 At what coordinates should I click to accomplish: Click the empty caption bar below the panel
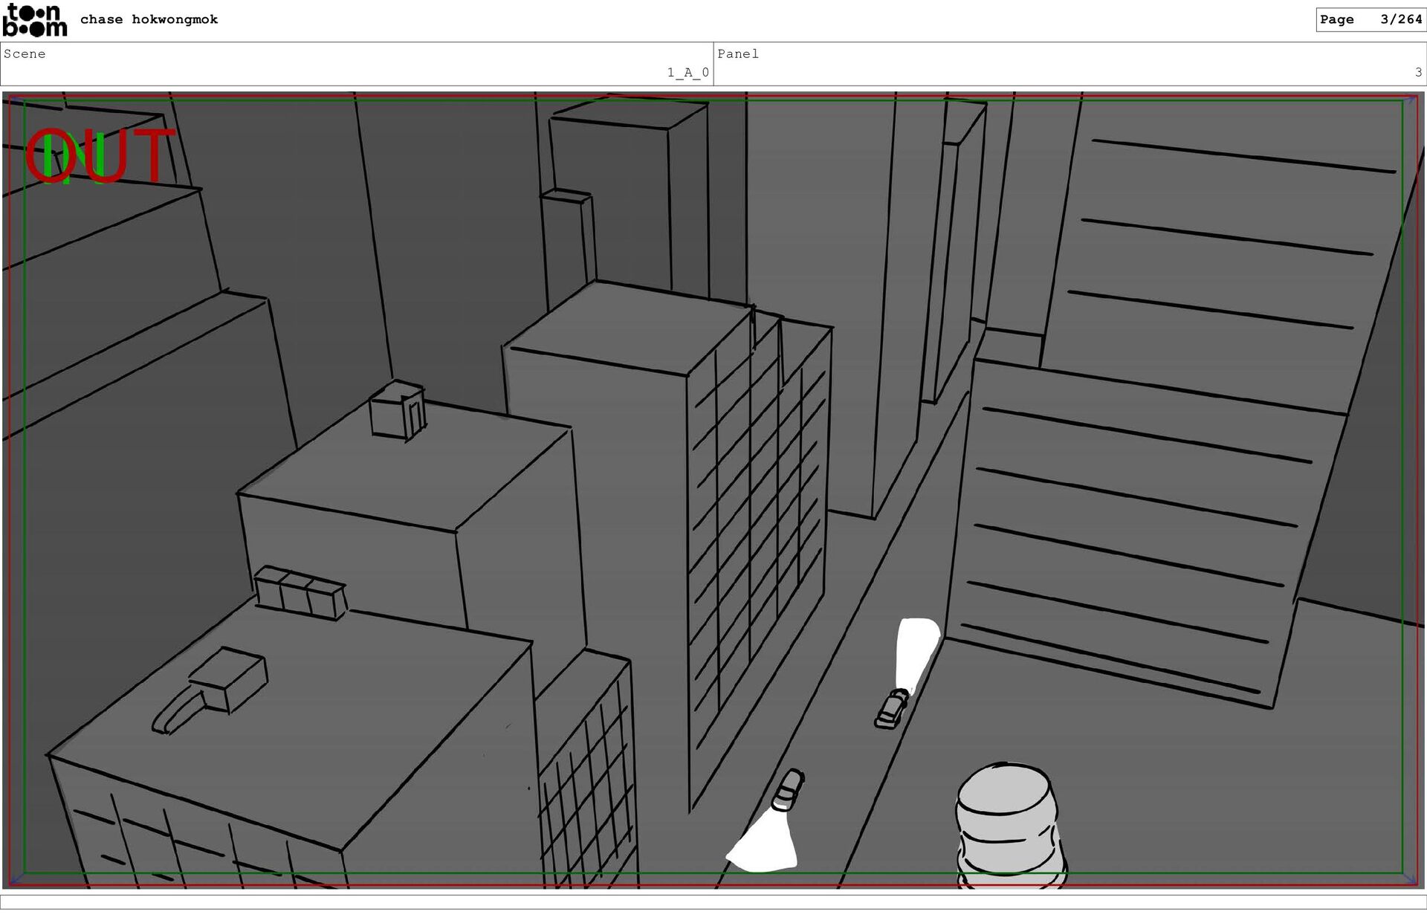click(713, 901)
